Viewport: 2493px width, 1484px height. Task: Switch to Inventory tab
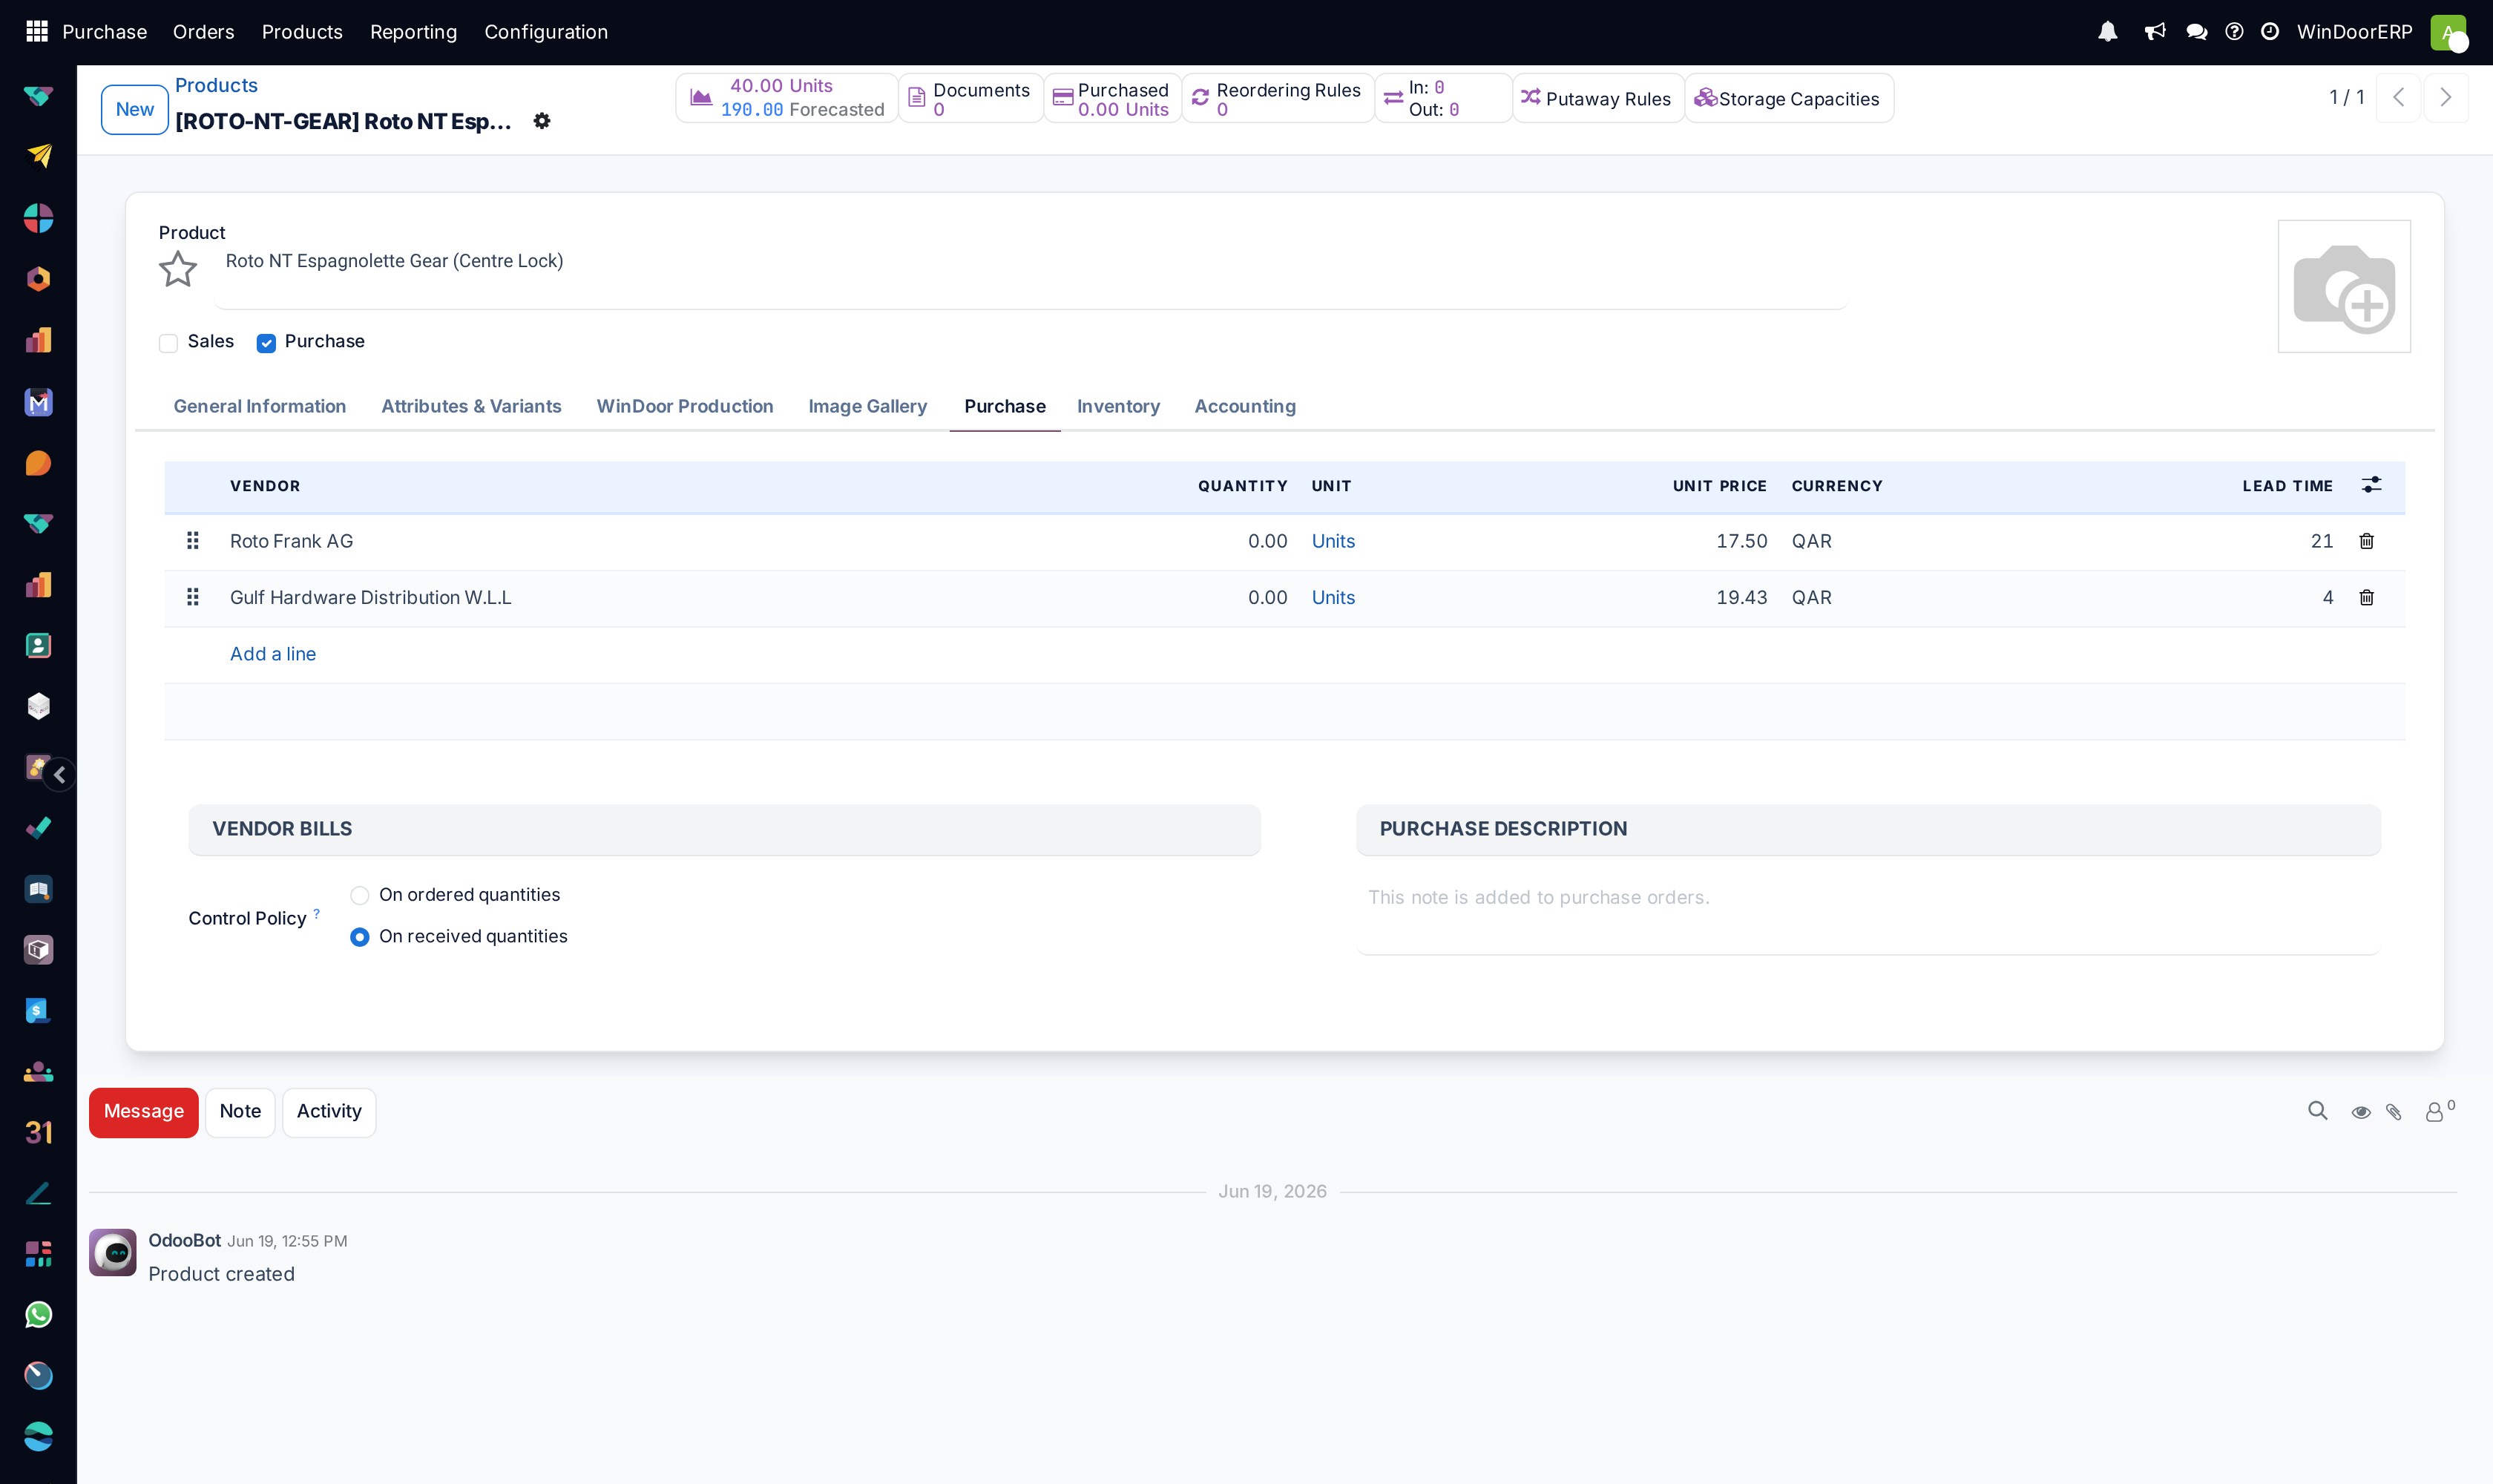(1118, 406)
